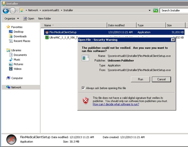This screenshot has width=188, height=147.
Task: Click the Network globe icon in sidebar
Action: point(8,87)
